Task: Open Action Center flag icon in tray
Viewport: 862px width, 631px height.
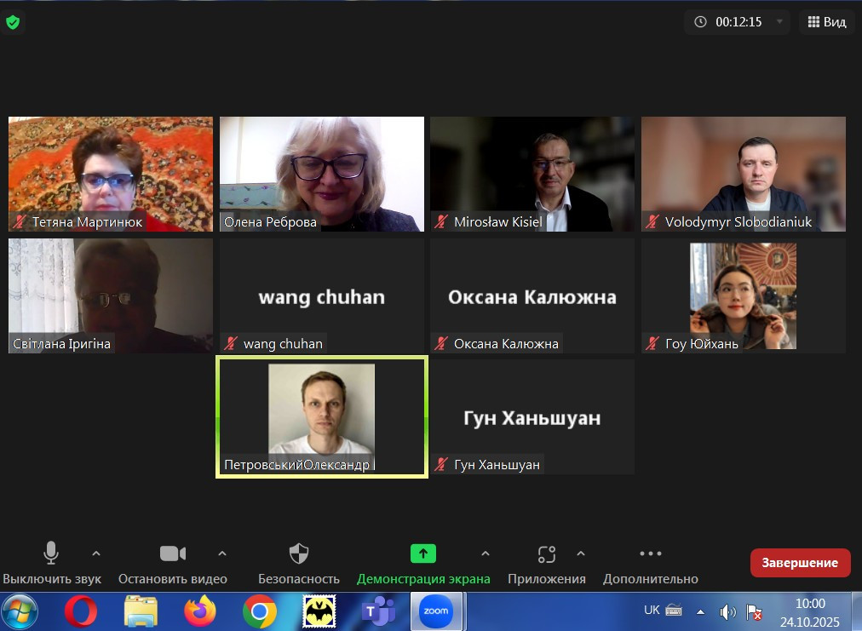Action: point(754,611)
